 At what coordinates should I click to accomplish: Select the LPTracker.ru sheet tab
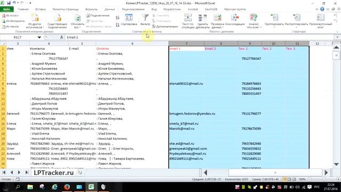[54, 173]
